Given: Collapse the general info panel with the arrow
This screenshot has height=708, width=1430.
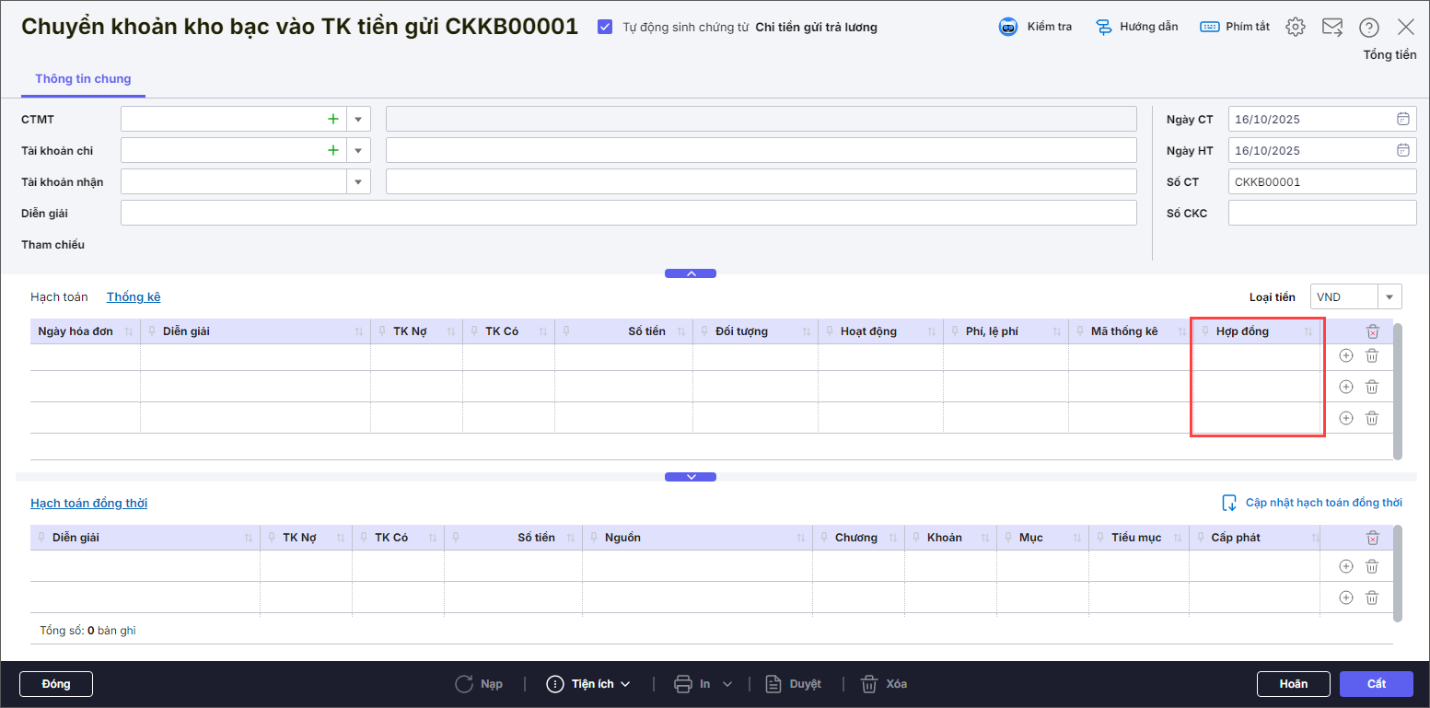Looking at the screenshot, I should click(691, 273).
